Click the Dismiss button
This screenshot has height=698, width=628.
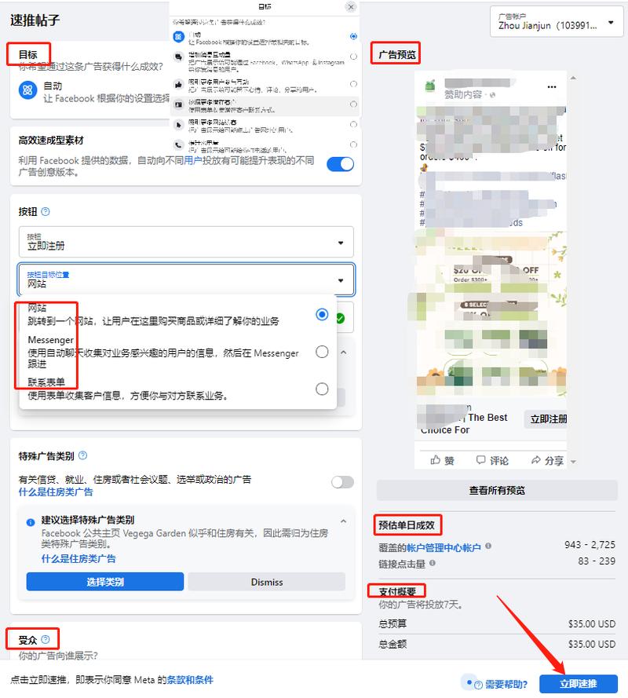(267, 581)
